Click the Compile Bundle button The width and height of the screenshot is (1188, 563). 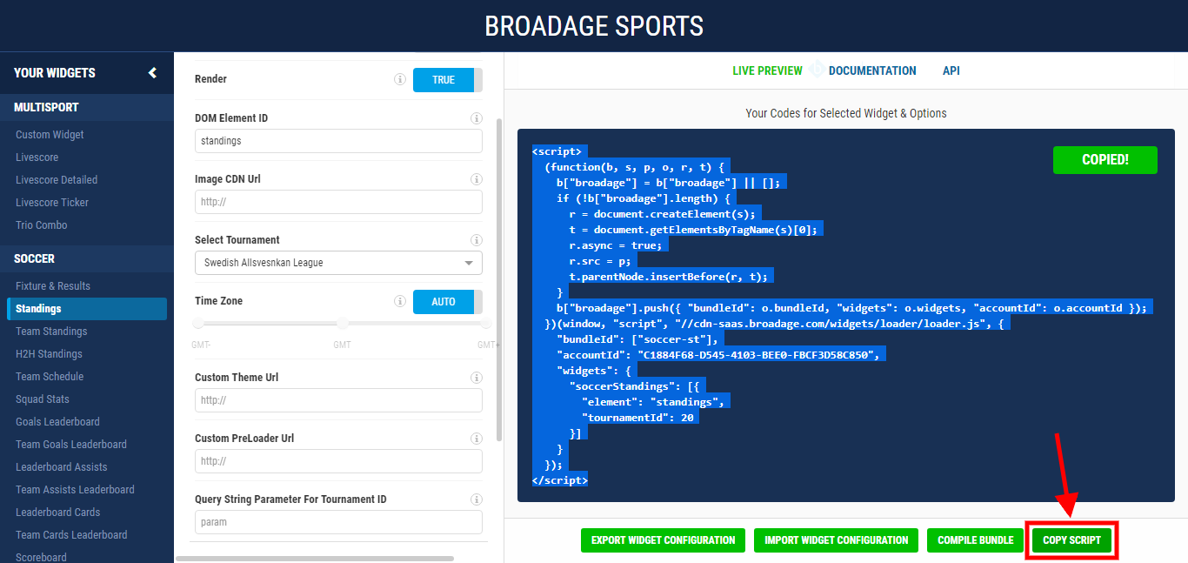(x=975, y=540)
